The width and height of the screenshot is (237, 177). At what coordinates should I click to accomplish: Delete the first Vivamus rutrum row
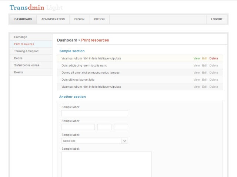[x=214, y=59]
